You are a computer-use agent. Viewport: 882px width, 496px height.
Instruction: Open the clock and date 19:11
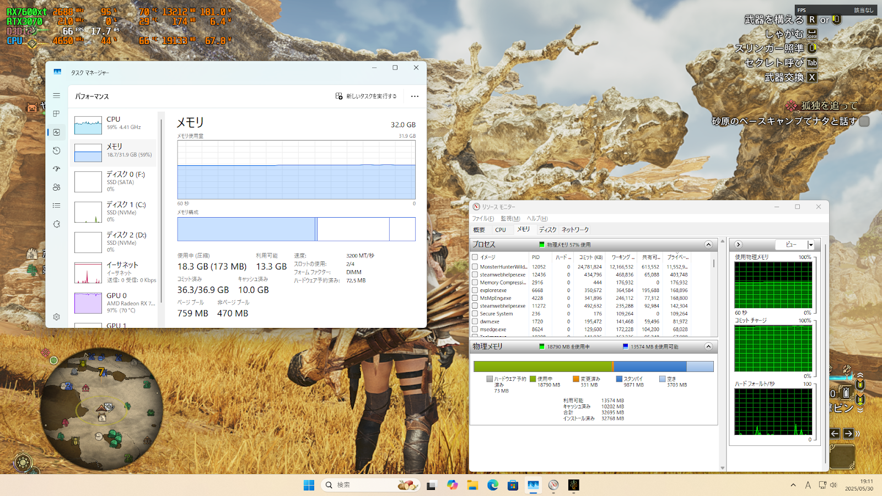click(859, 485)
